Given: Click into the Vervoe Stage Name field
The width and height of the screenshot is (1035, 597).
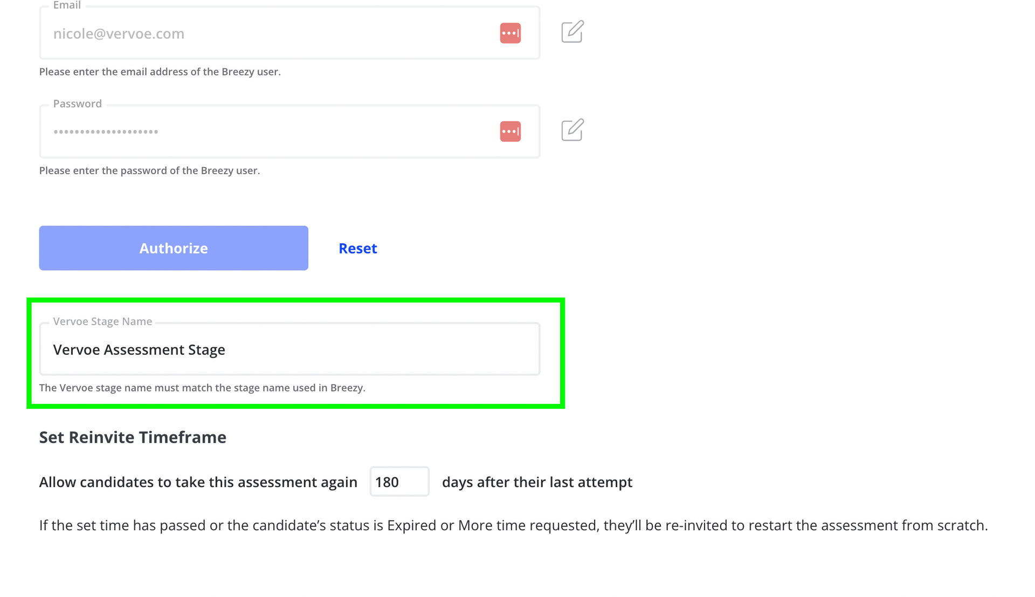Looking at the screenshot, I should (289, 349).
